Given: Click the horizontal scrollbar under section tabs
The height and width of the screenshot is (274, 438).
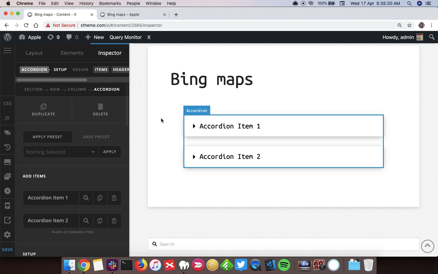Looking at the screenshot, I should 52,80.
